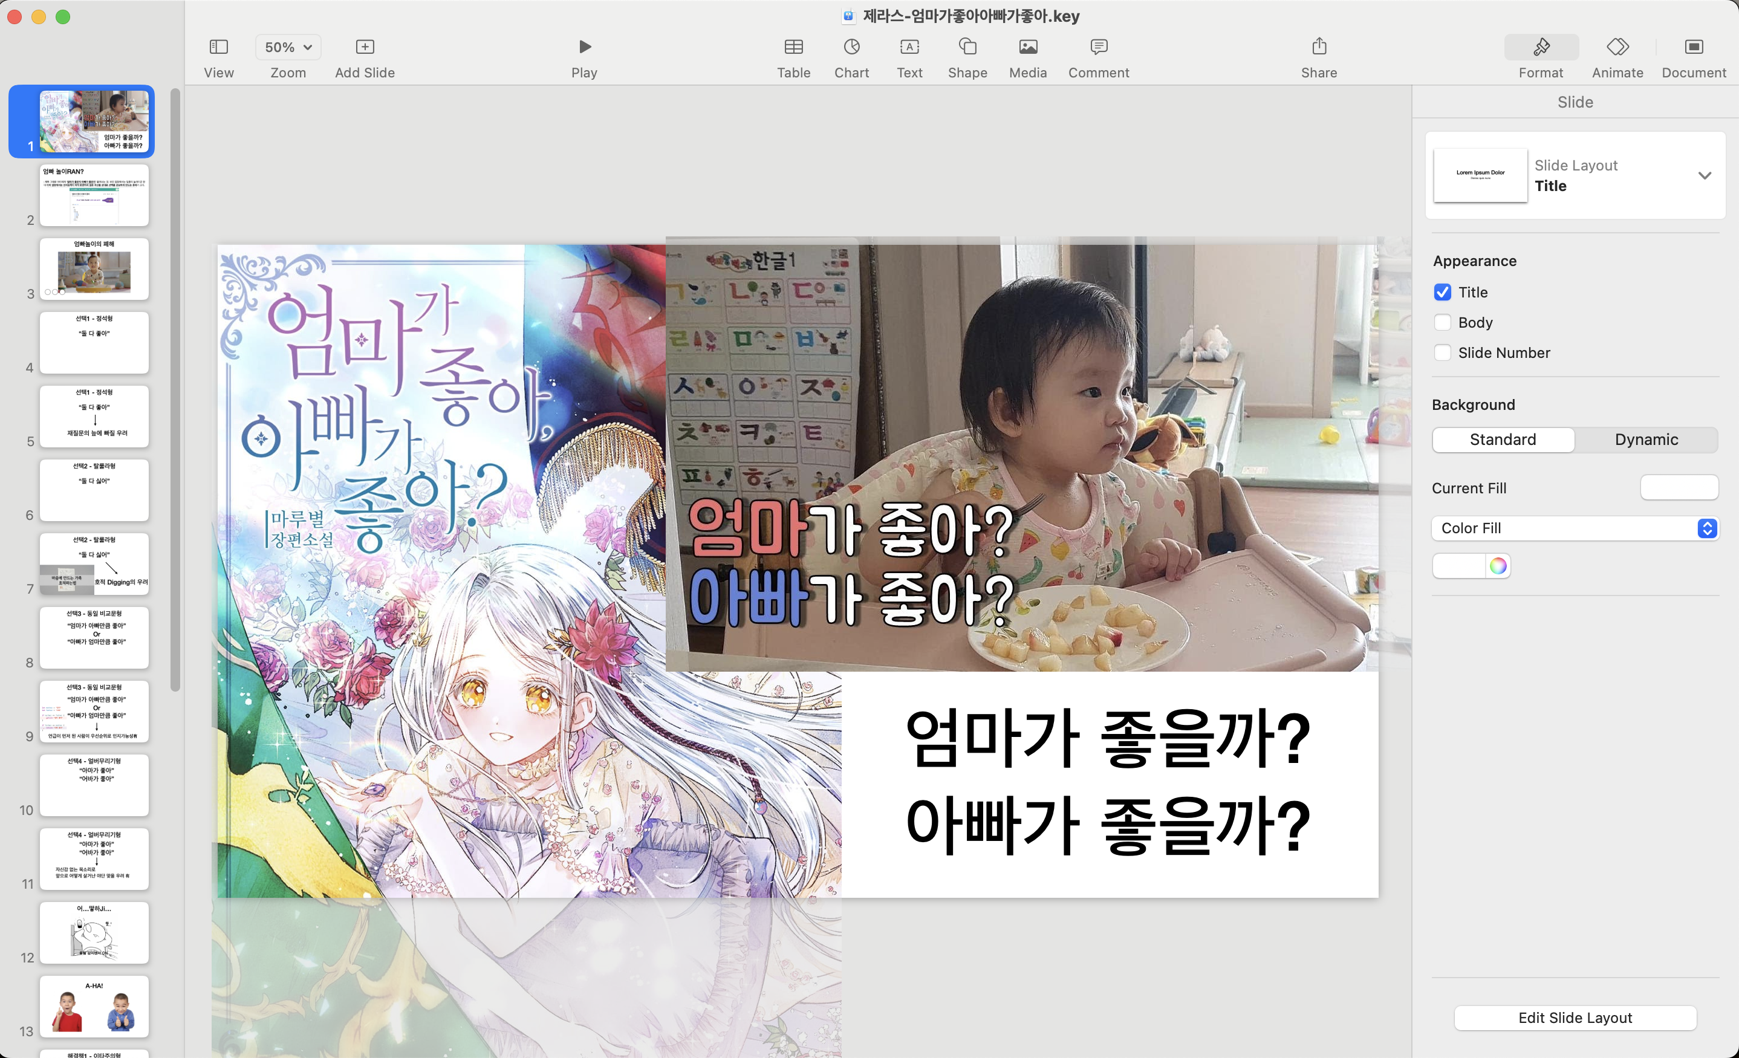
Task: Open the 50% Zoom dropdown
Action: tap(288, 47)
